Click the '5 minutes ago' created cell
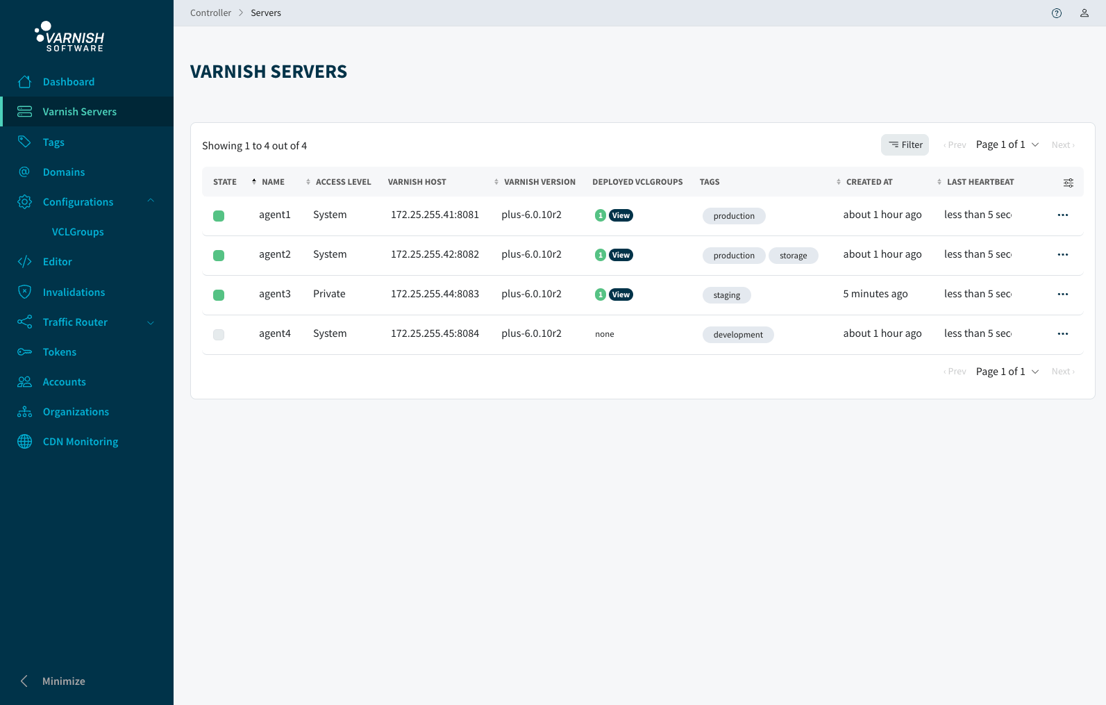 [875, 294]
